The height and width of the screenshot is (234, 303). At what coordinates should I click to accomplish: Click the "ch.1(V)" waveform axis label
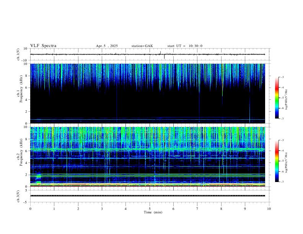coord(18,54)
